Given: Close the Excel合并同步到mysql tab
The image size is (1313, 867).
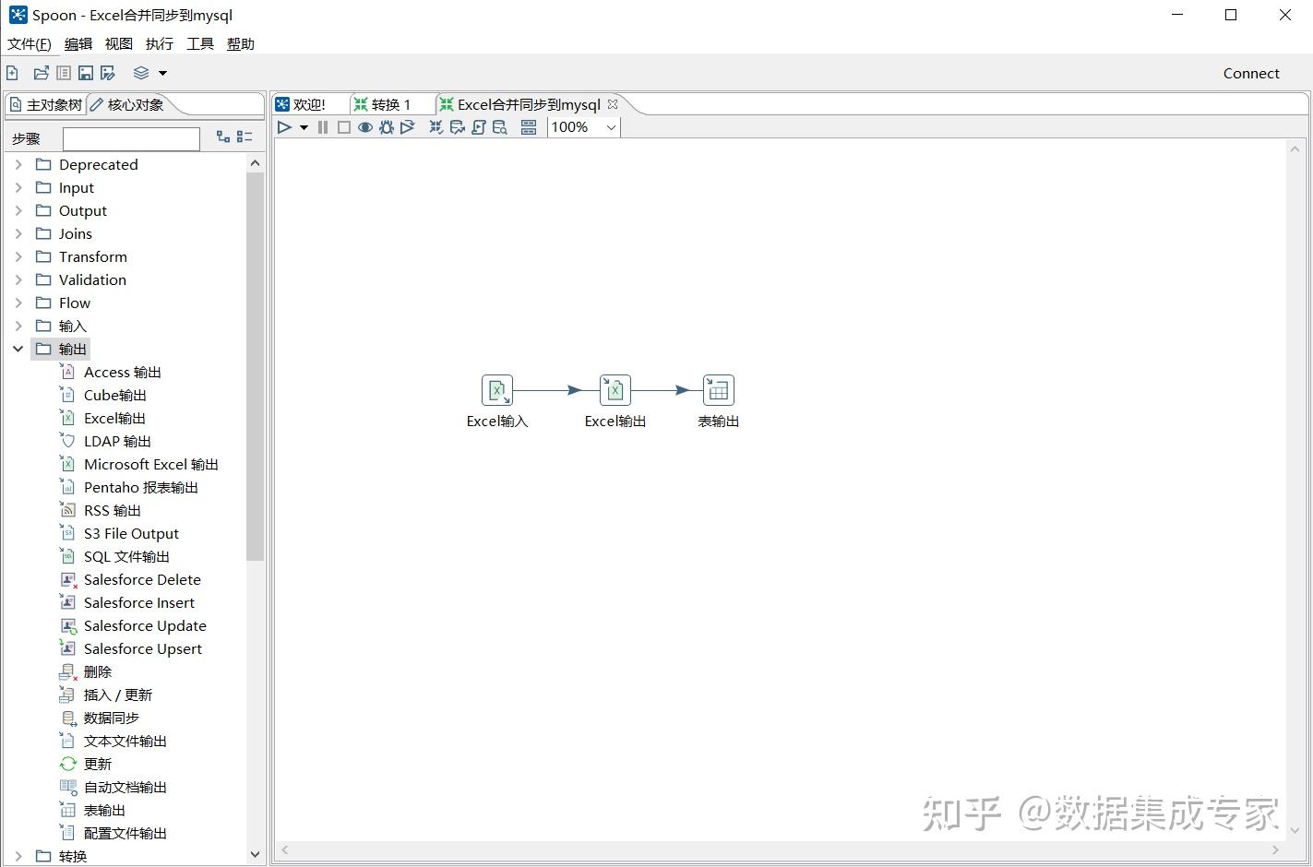Looking at the screenshot, I should (x=612, y=104).
